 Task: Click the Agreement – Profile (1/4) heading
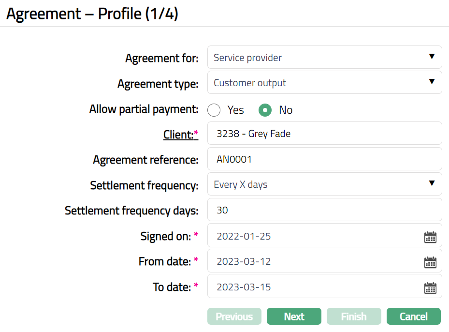click(x=92, y=14)
